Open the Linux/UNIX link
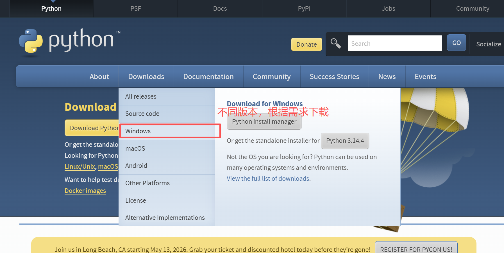Image resolution: width=504 pixels, height=253 pixels. click(80, 167)
